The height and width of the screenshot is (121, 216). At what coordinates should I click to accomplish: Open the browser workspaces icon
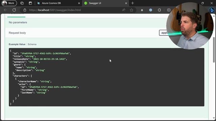coord(22,3)
